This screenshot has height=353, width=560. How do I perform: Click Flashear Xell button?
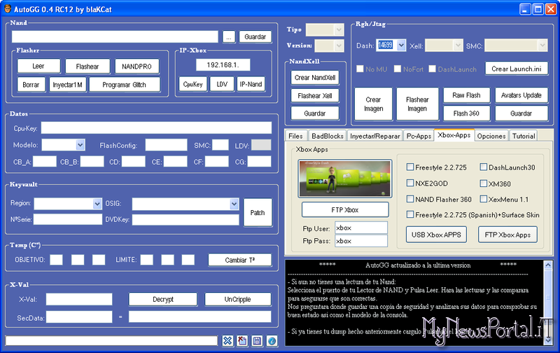pyautogui.click(x=315, y=96)
